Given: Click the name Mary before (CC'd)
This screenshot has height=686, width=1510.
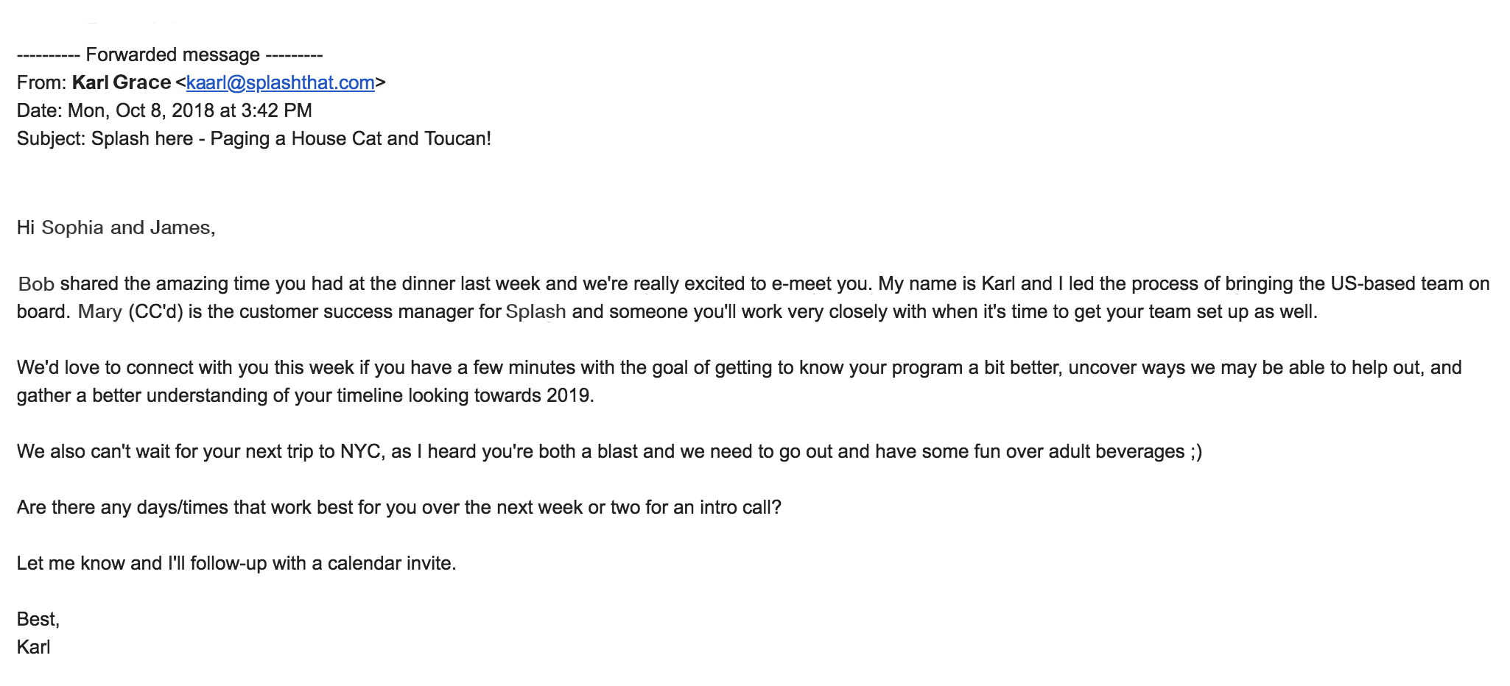Looking at the screenshot, I should click(x=99, y=312).
